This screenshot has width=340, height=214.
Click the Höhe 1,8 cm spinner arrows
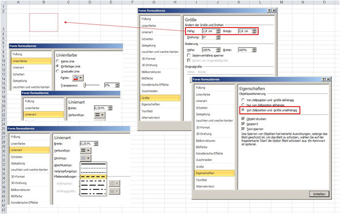click(218, 31)
